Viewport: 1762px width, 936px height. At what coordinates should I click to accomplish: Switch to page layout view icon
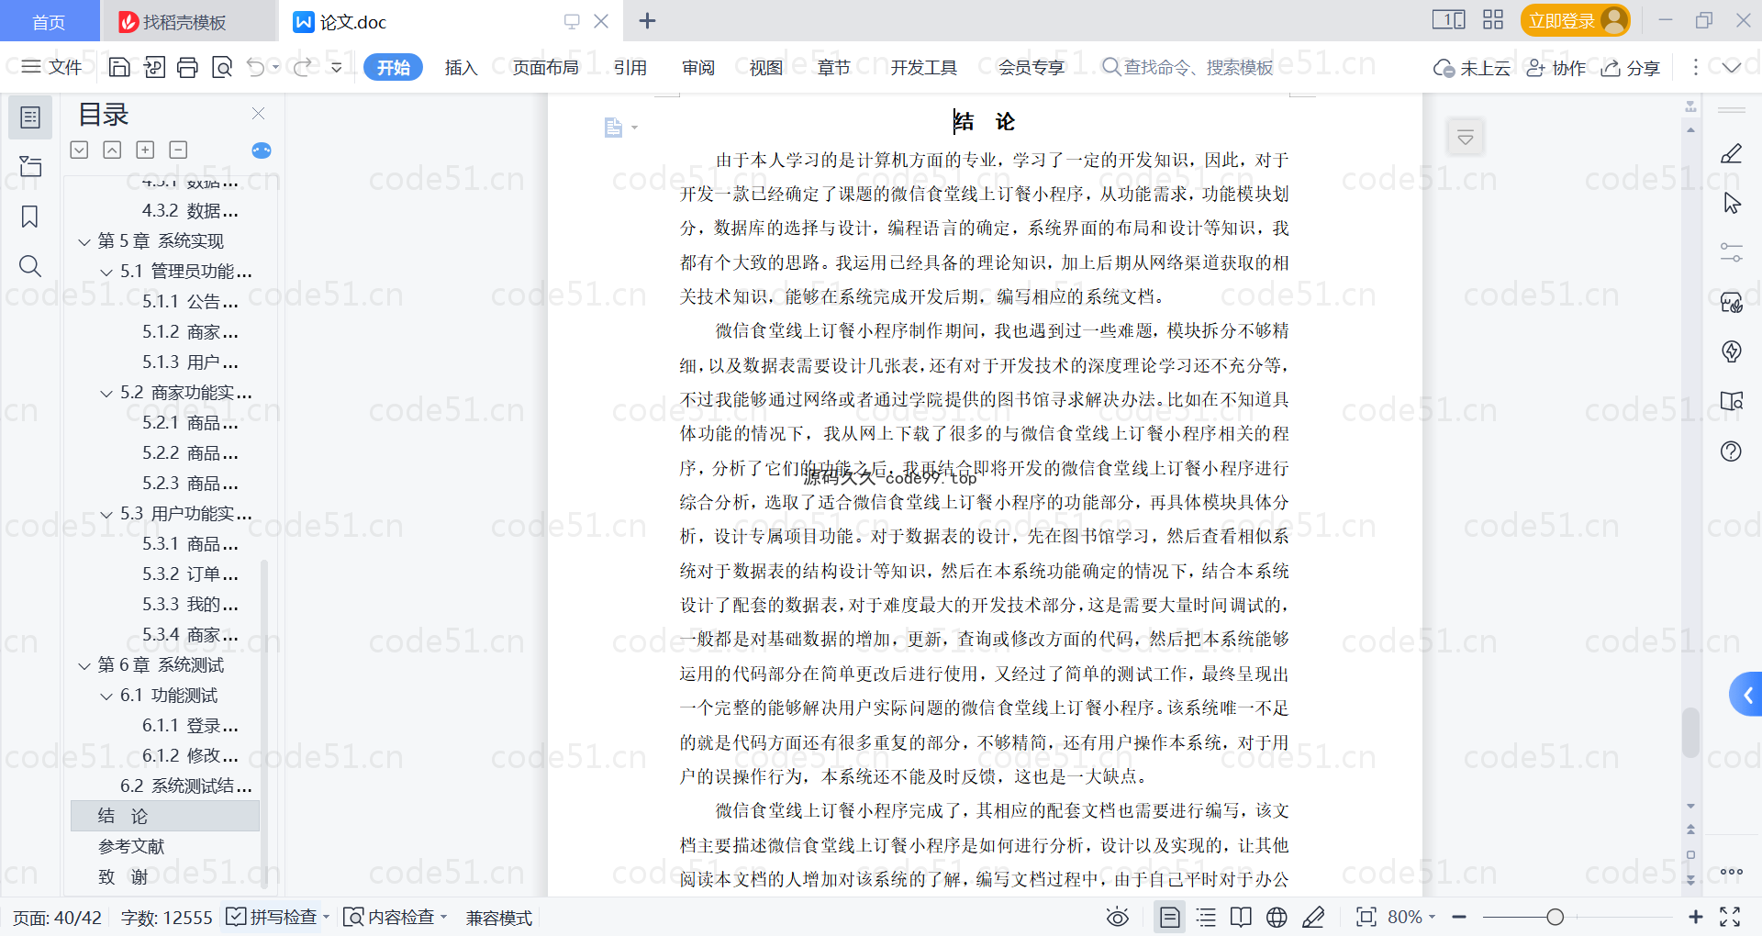pyautogui.click(x=1169, y=917)
